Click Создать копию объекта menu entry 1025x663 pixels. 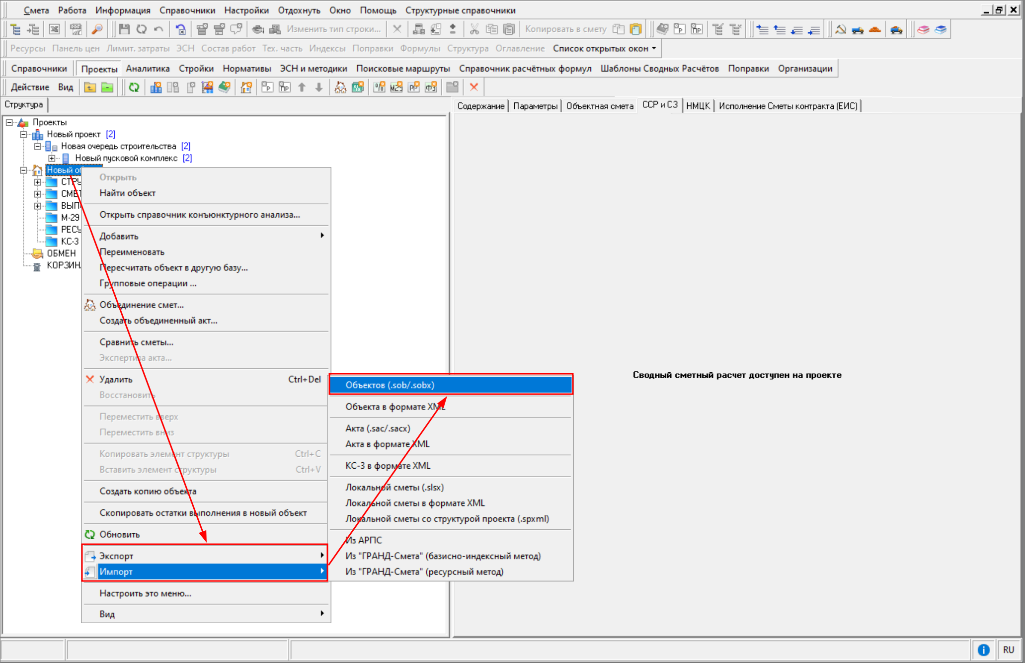(205, 491)
